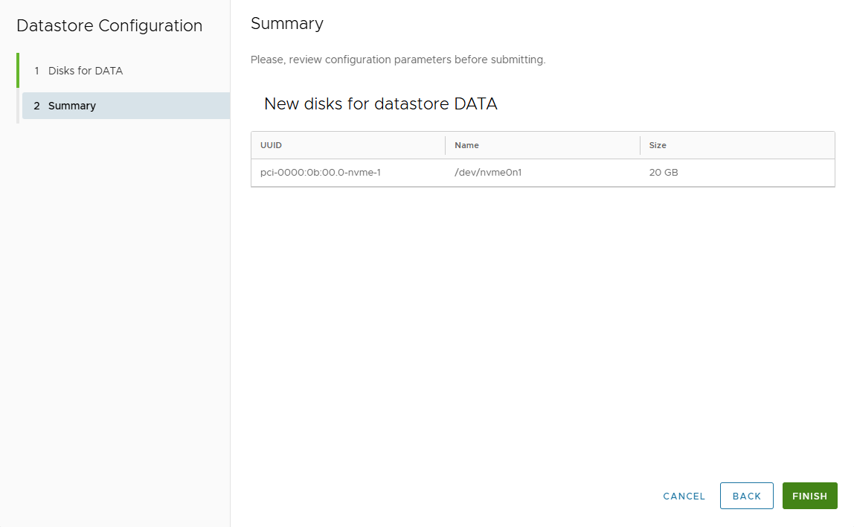
Task: Click the BACK button to return
Action: [746, 496]
